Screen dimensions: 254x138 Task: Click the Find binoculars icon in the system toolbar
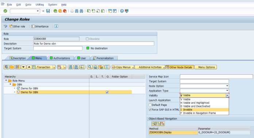77,11
